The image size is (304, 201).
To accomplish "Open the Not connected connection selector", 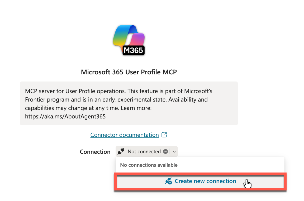I will 146,151.
